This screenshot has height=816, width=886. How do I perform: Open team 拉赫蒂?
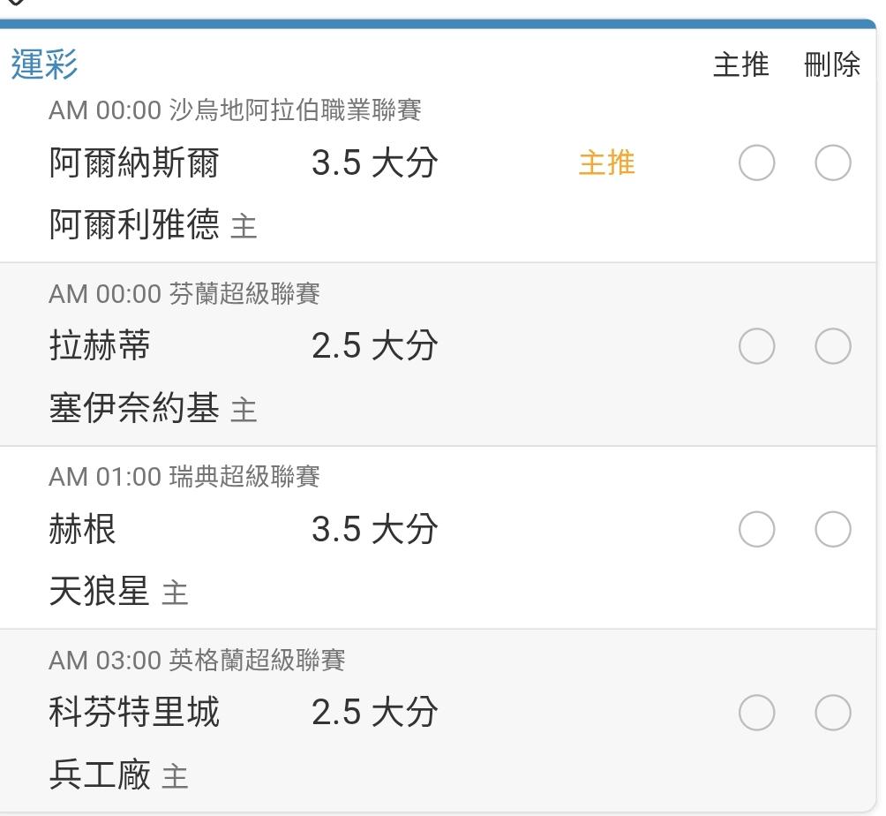[x=100, y=345]
